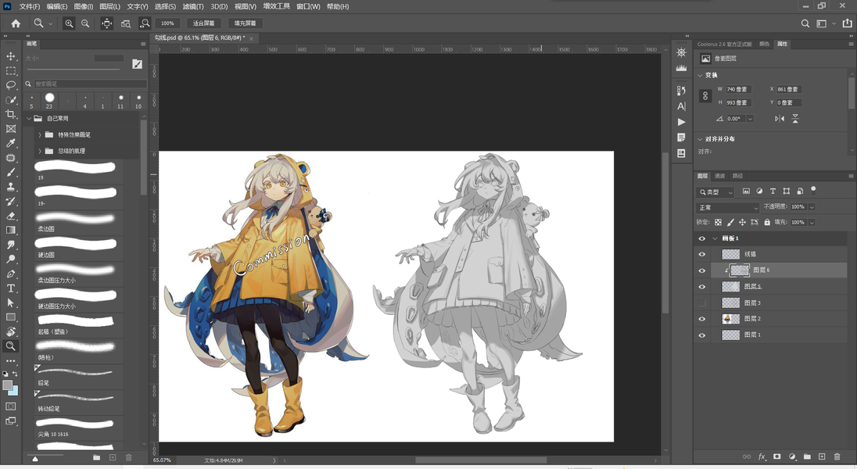Click the foreground color swatch

8,385
